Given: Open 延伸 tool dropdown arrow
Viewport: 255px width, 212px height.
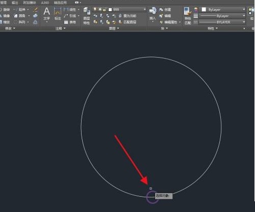Looking at the screenshot, I should [x=28, y=10].
